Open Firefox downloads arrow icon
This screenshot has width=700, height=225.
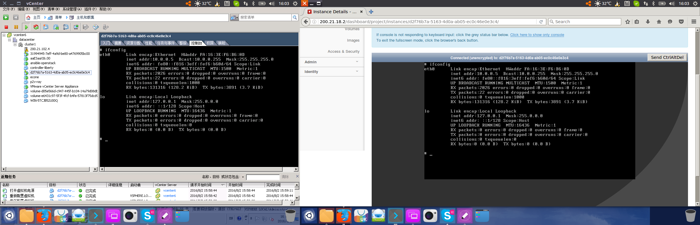(x=648, y=22)
